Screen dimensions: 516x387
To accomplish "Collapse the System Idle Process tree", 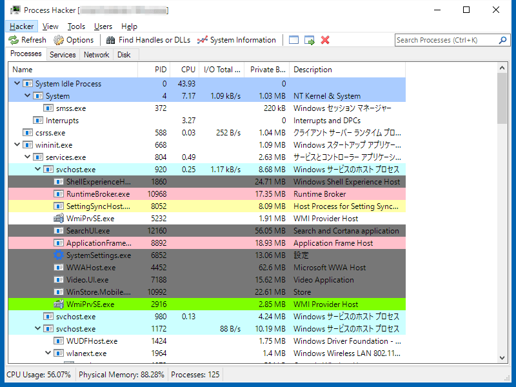I will click(x=17, y=84).
